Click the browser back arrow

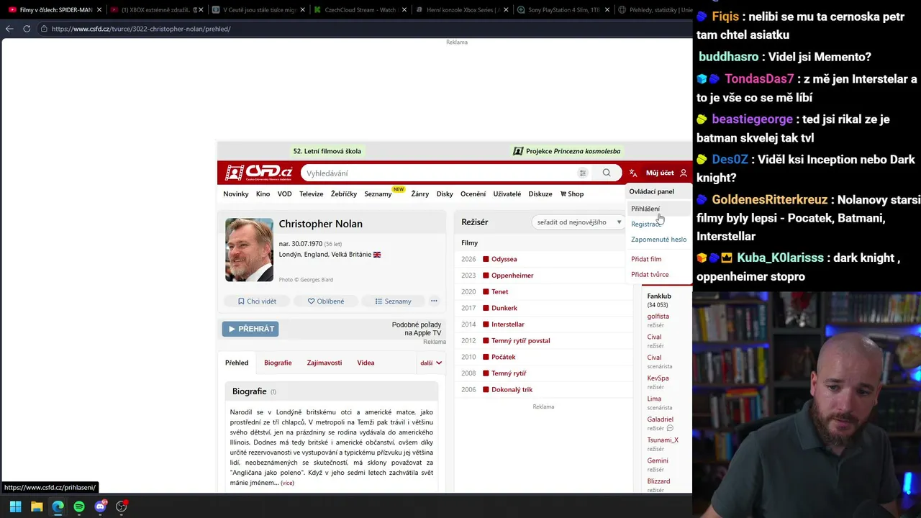point(9,29)
